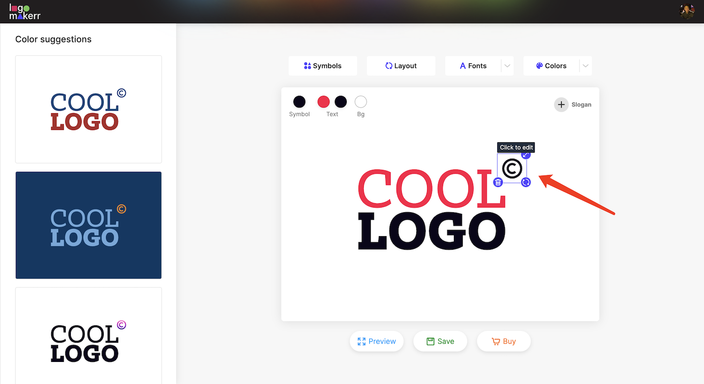Save the current logo
704x384 pixels.
(x=440, y=341)
